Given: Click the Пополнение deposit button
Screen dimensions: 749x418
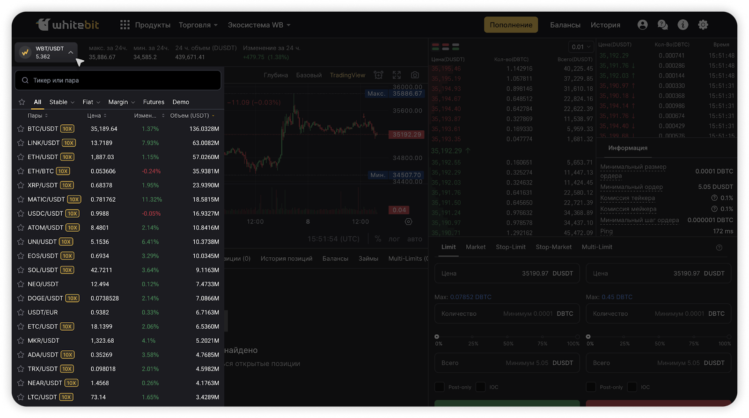Looking at the screenshot, I should 511,25.
